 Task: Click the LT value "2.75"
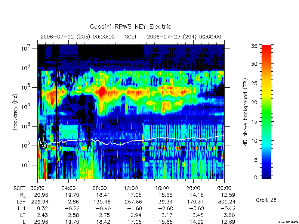click(x=105, y=215)
